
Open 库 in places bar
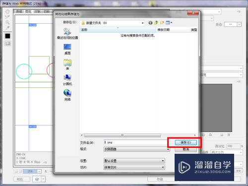tap(67, 64)
